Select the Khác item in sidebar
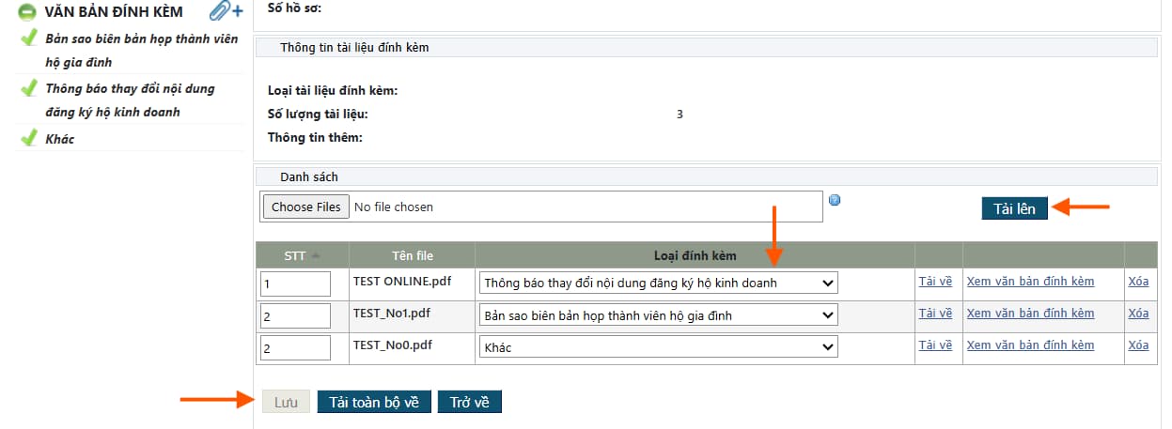Screen dimensions: 1172x429 click(59, 139)
